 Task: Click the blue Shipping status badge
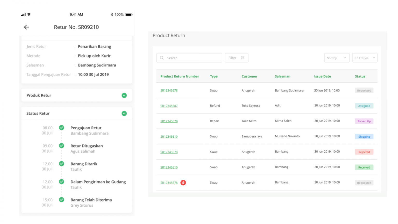pos(364,137)
